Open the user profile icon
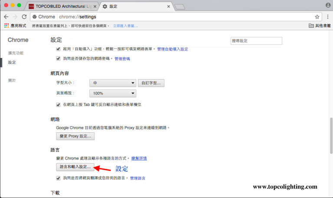The width and height of the screenshot is (333, 198). [328, 5]
